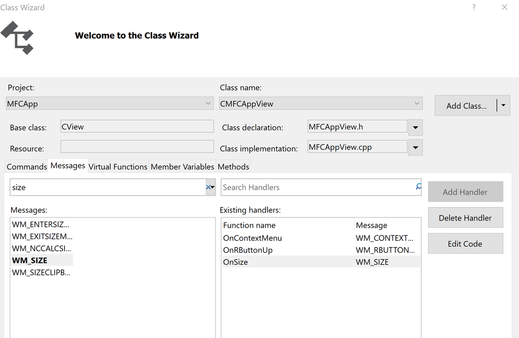Screen dimensions: 519x338
Task: Open the help question mark button
Action: [473, 7]
